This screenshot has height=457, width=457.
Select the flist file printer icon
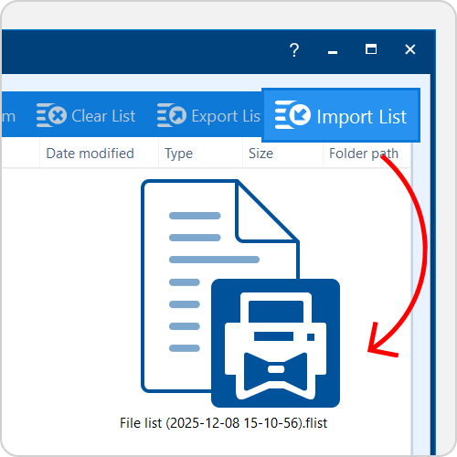pyautogui.click(x=240, y=293)
